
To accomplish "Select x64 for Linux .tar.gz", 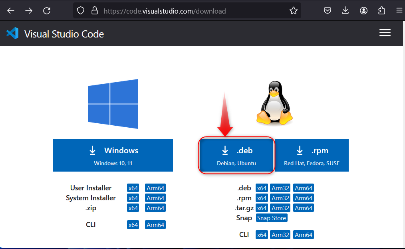I will pos(262,208).
